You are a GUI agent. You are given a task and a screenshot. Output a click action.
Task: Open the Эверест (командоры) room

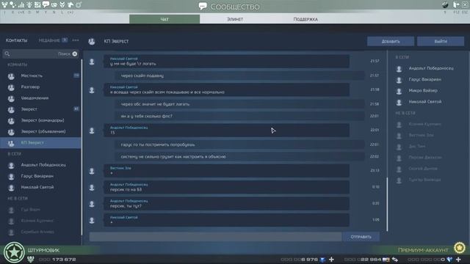[41, 120]
